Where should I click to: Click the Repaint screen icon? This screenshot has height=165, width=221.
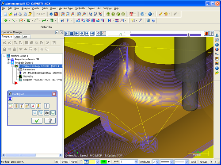pyautogui.click(x=56, y=14)
